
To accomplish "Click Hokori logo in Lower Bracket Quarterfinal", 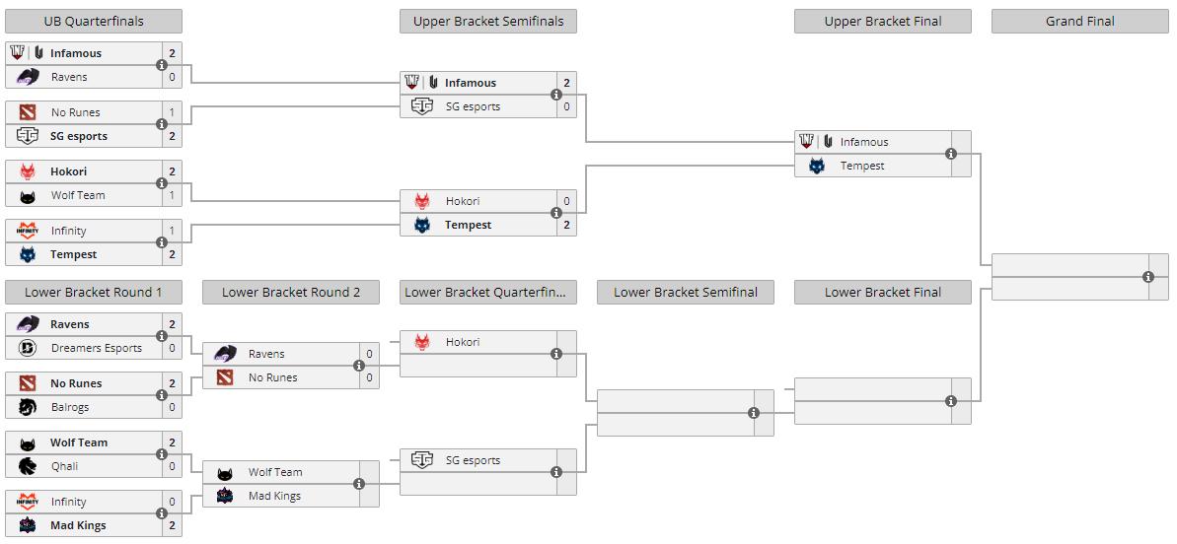I will 422,342.
